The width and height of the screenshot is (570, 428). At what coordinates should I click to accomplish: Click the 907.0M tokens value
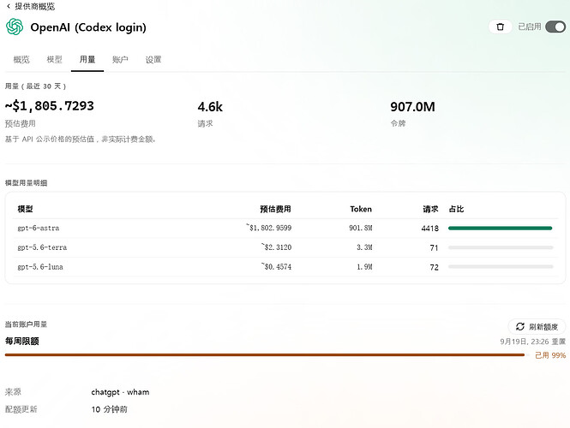coord(412,107)
